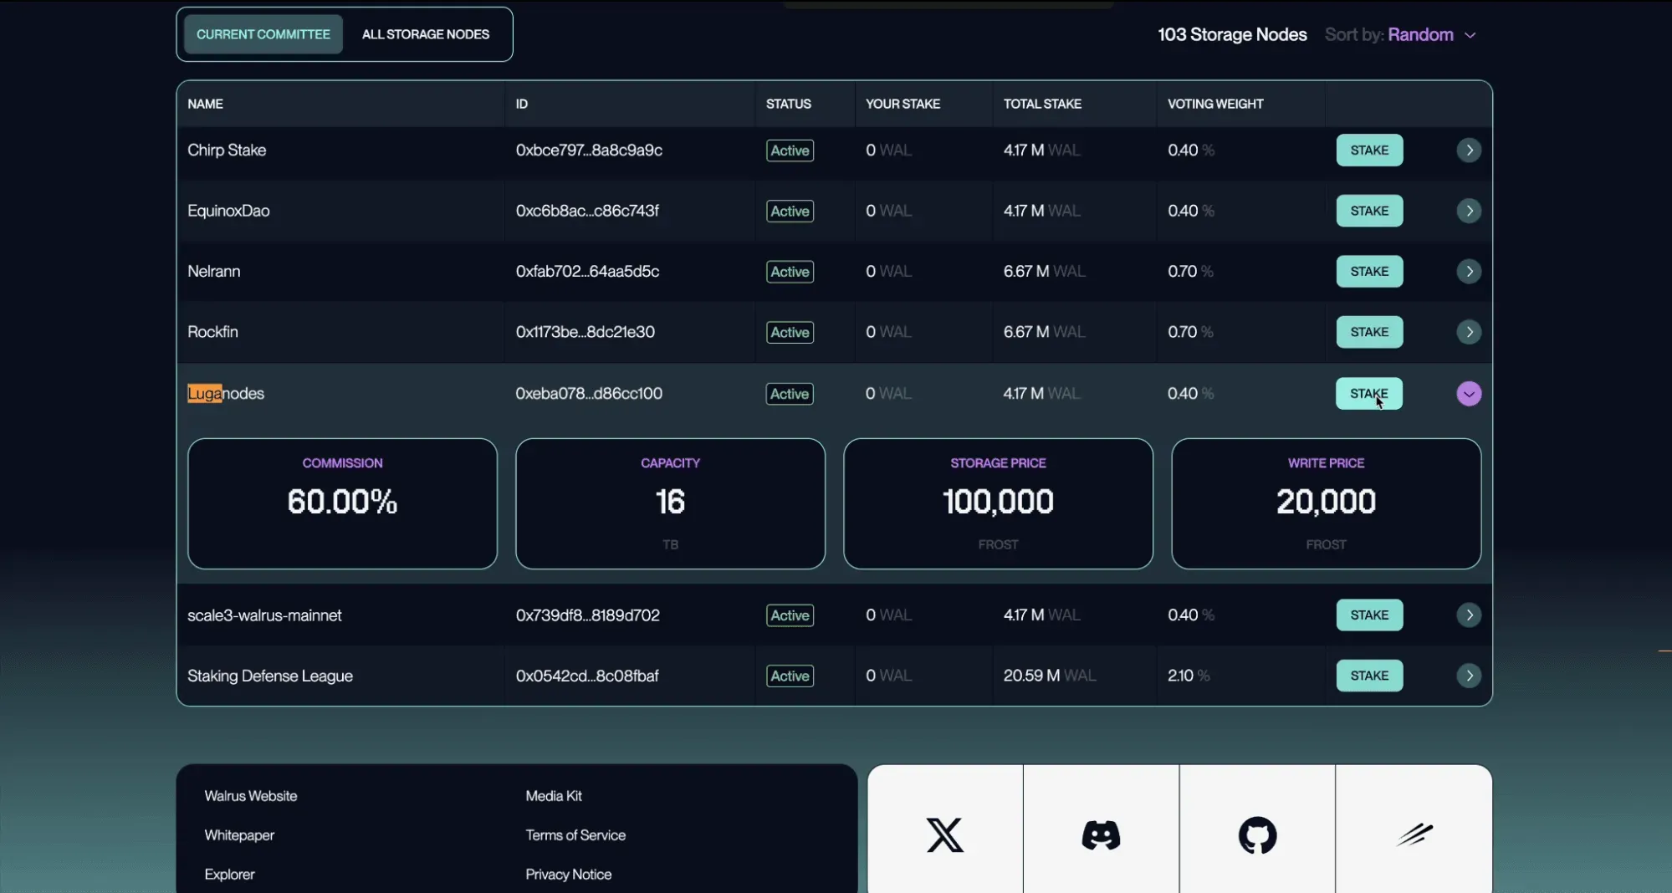Stake on scale3-walrus-mainnet node
This screenshot has width=1672, height=893.
(x=1369, y=615)
